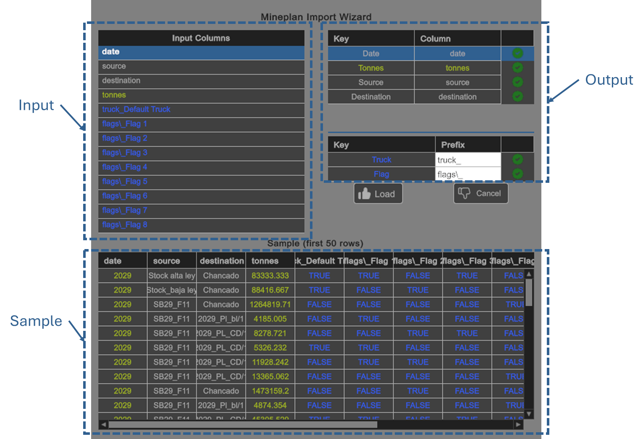
Task: Click the sample cell 1264819.71
Action: point(270,305)
